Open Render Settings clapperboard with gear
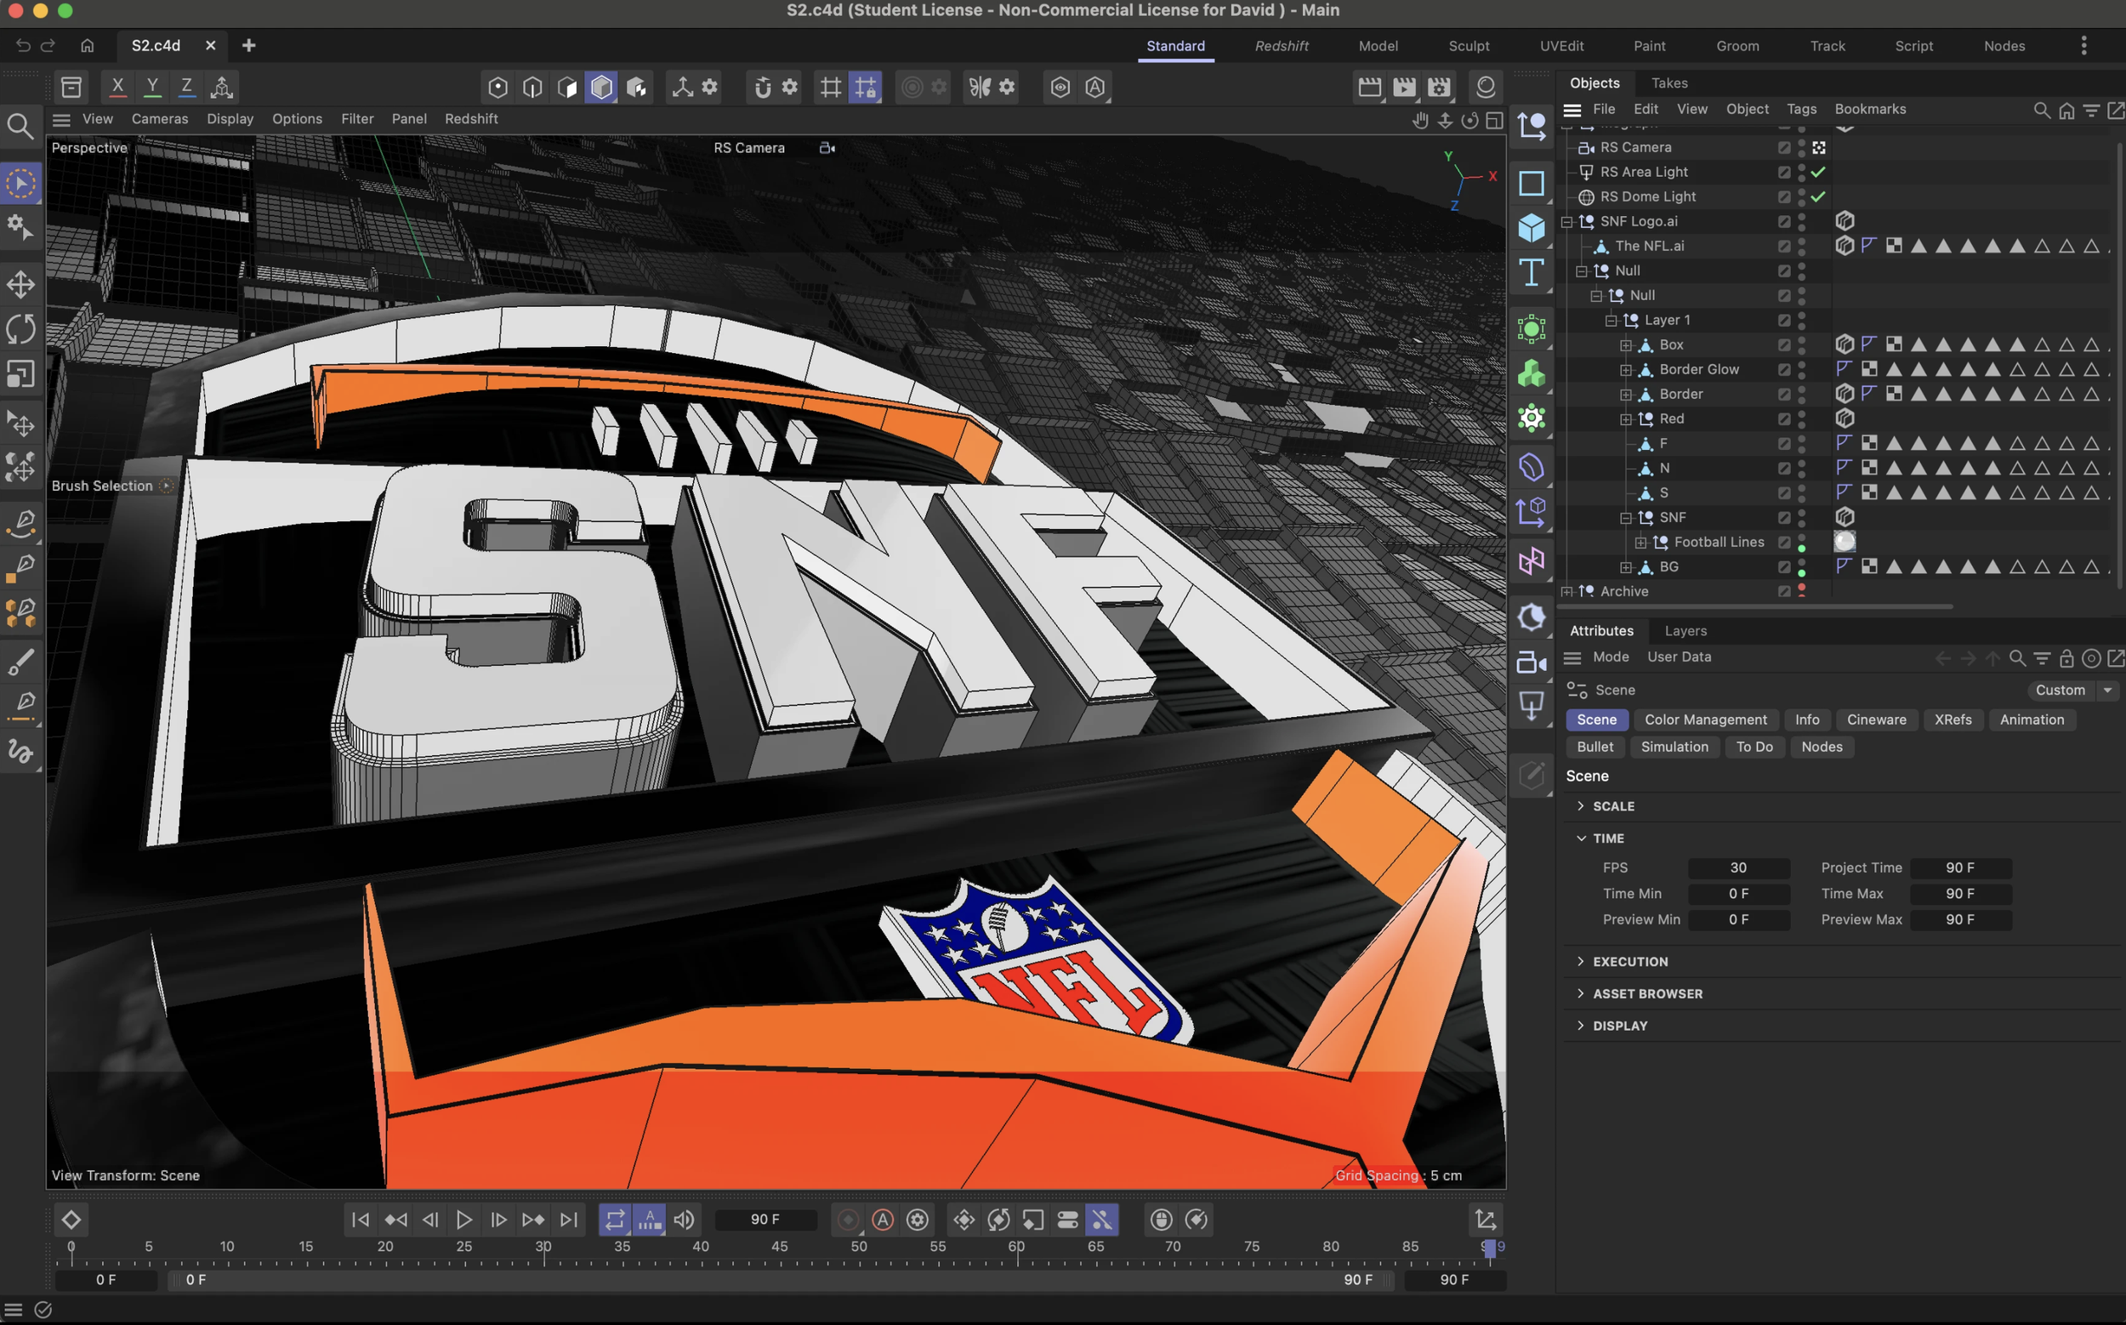Screen dimensions: 2126x1325 click(x=1439, y=87)
